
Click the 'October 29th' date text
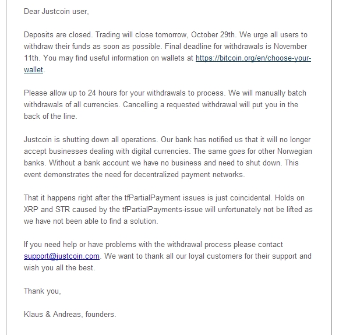(x=213, y=35)
